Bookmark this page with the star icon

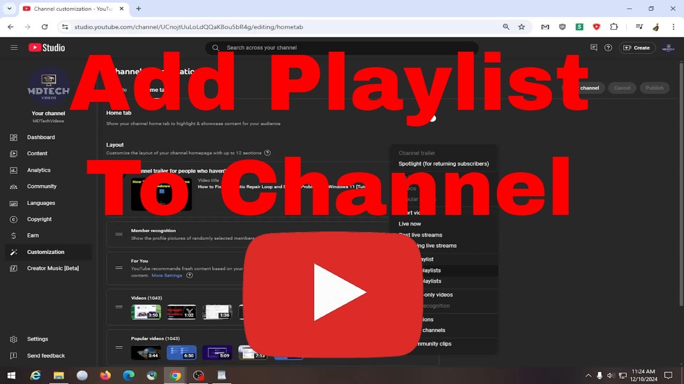(x=522, y=27)
